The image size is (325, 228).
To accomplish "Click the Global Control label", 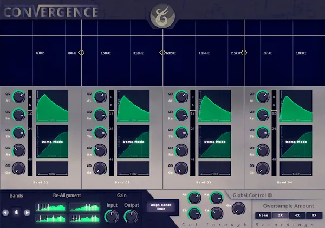I will 249,195.
